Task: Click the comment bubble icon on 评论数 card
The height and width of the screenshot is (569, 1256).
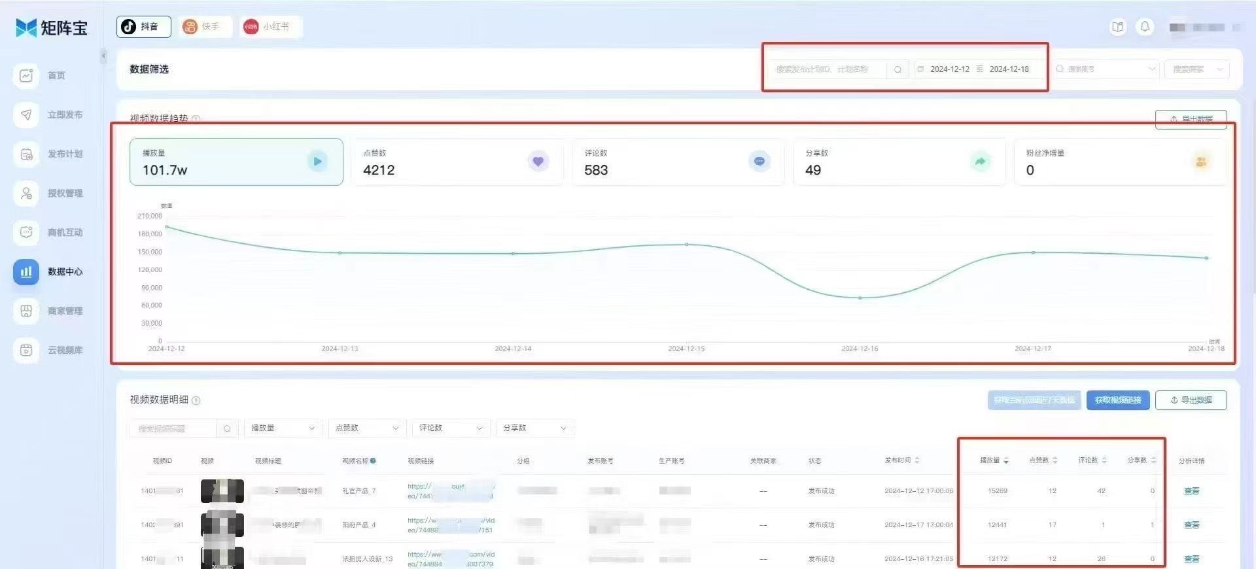Action: [x=759, y=162]
